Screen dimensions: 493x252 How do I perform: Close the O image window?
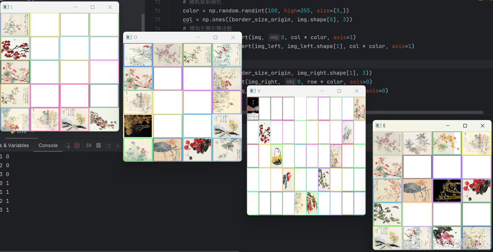233,37
